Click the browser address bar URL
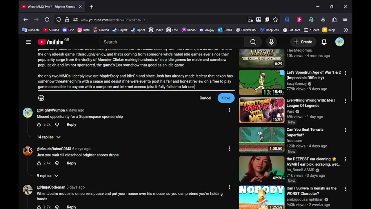This screenshot has width=371, height=209. pos(112,20)
